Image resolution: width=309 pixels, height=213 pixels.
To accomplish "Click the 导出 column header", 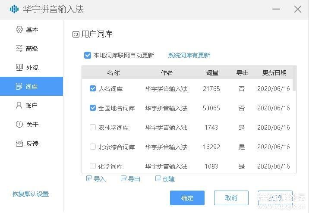I will [x=243, y=73].
